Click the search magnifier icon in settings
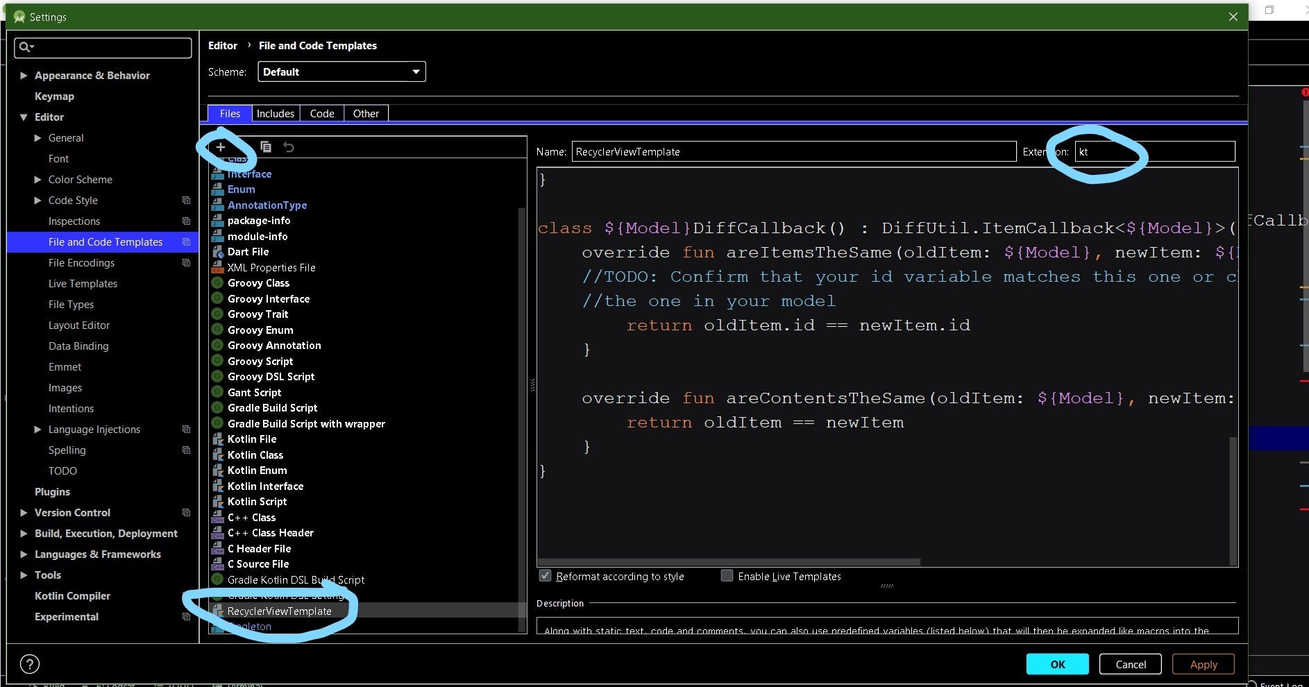The image size is (1309, 687). pos(26,47)
